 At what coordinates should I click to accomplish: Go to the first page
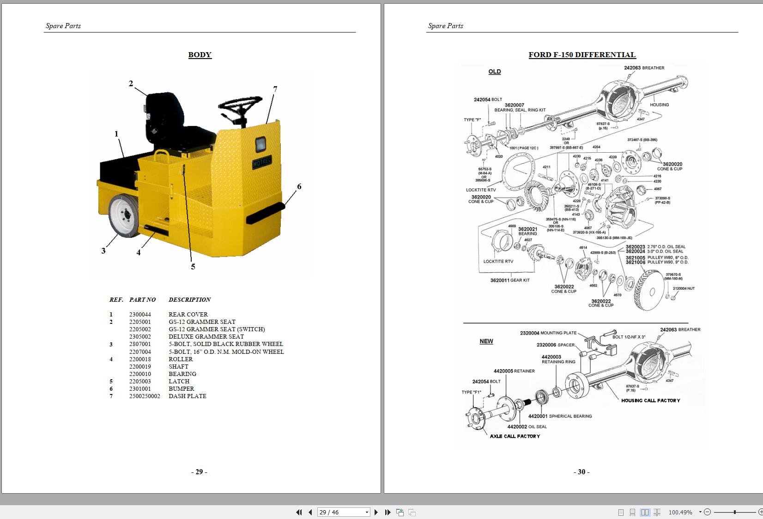(299, 512)
